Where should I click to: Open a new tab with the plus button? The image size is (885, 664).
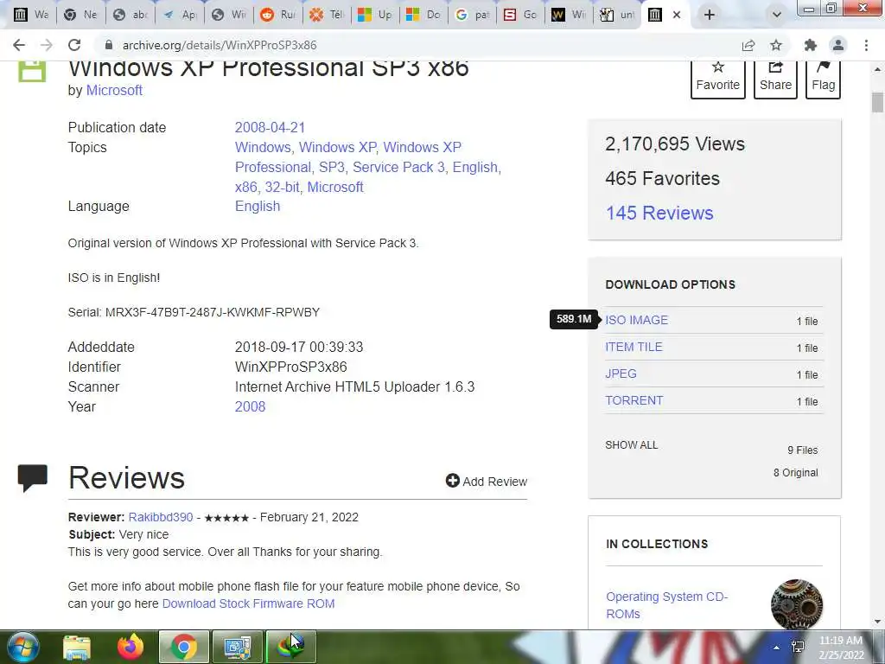tap(710, 15)
